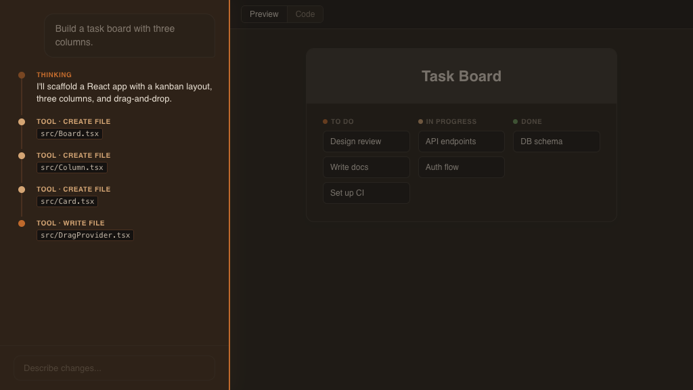The width and height of the screenshot is (693, 390).
Task: Click the Describe changes input field
Action: tap(114, 368)
